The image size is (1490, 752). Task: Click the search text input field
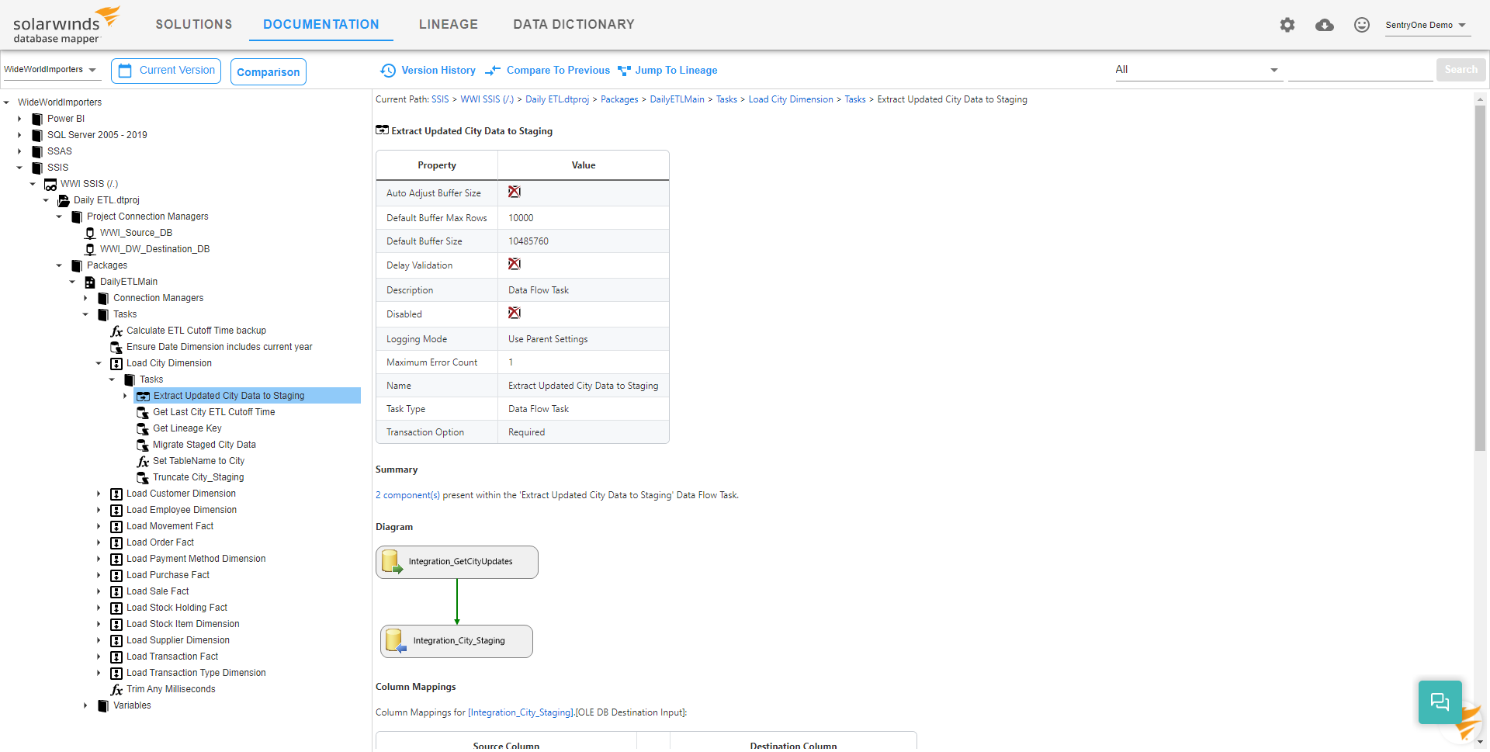(1360, 70)
